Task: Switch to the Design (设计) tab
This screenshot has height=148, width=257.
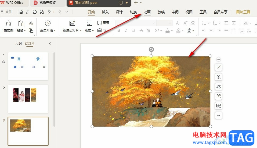Action: point(119,12)
